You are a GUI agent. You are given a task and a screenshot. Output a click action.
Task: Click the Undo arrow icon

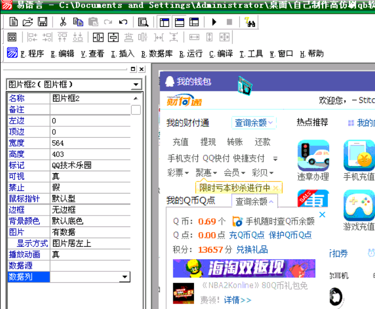tap(123, 22)
